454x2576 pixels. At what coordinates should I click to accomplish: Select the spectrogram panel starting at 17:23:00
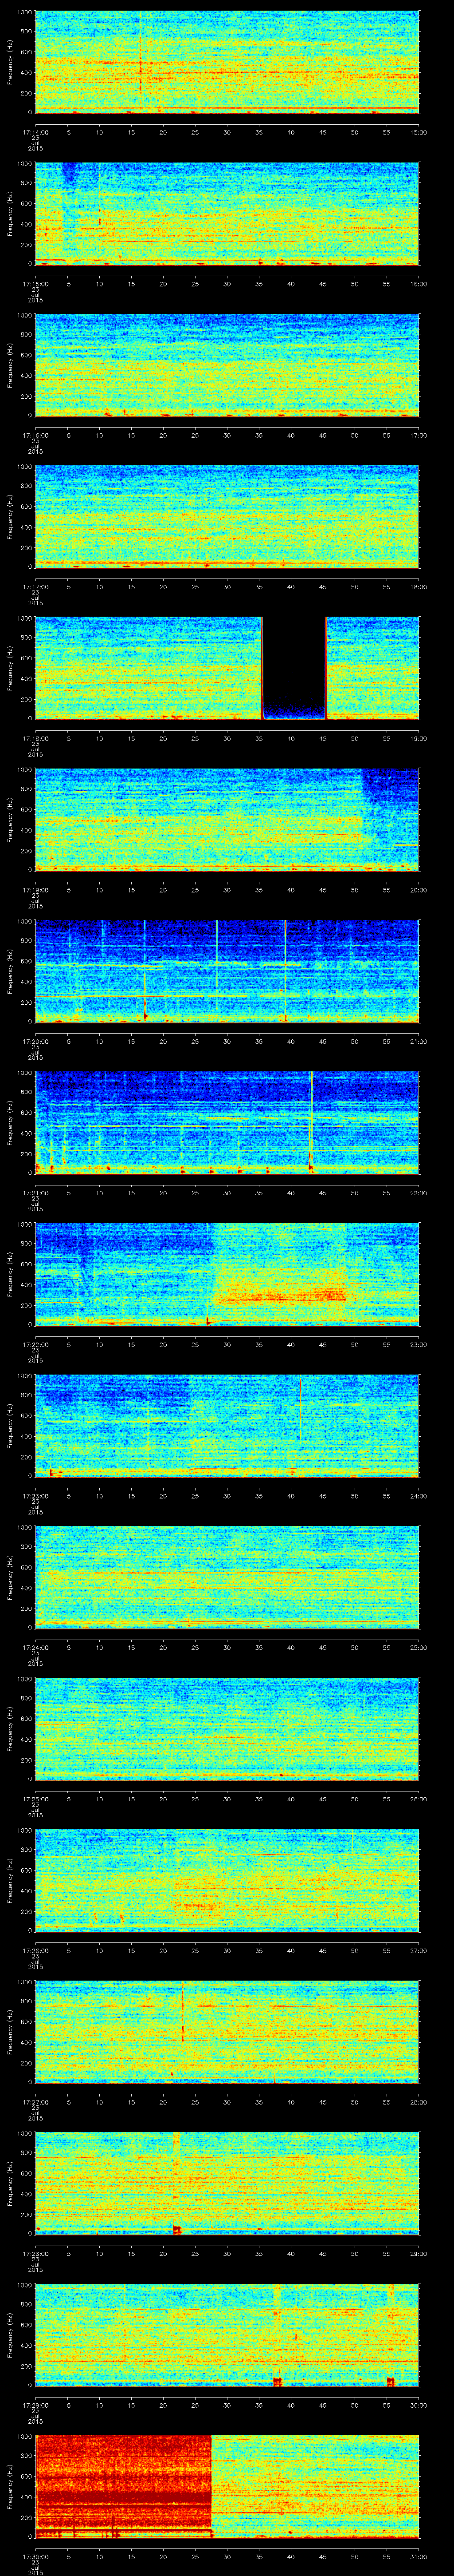[227, 1425]
